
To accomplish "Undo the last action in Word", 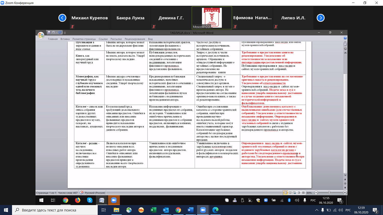I will click(x=53, y=32).
